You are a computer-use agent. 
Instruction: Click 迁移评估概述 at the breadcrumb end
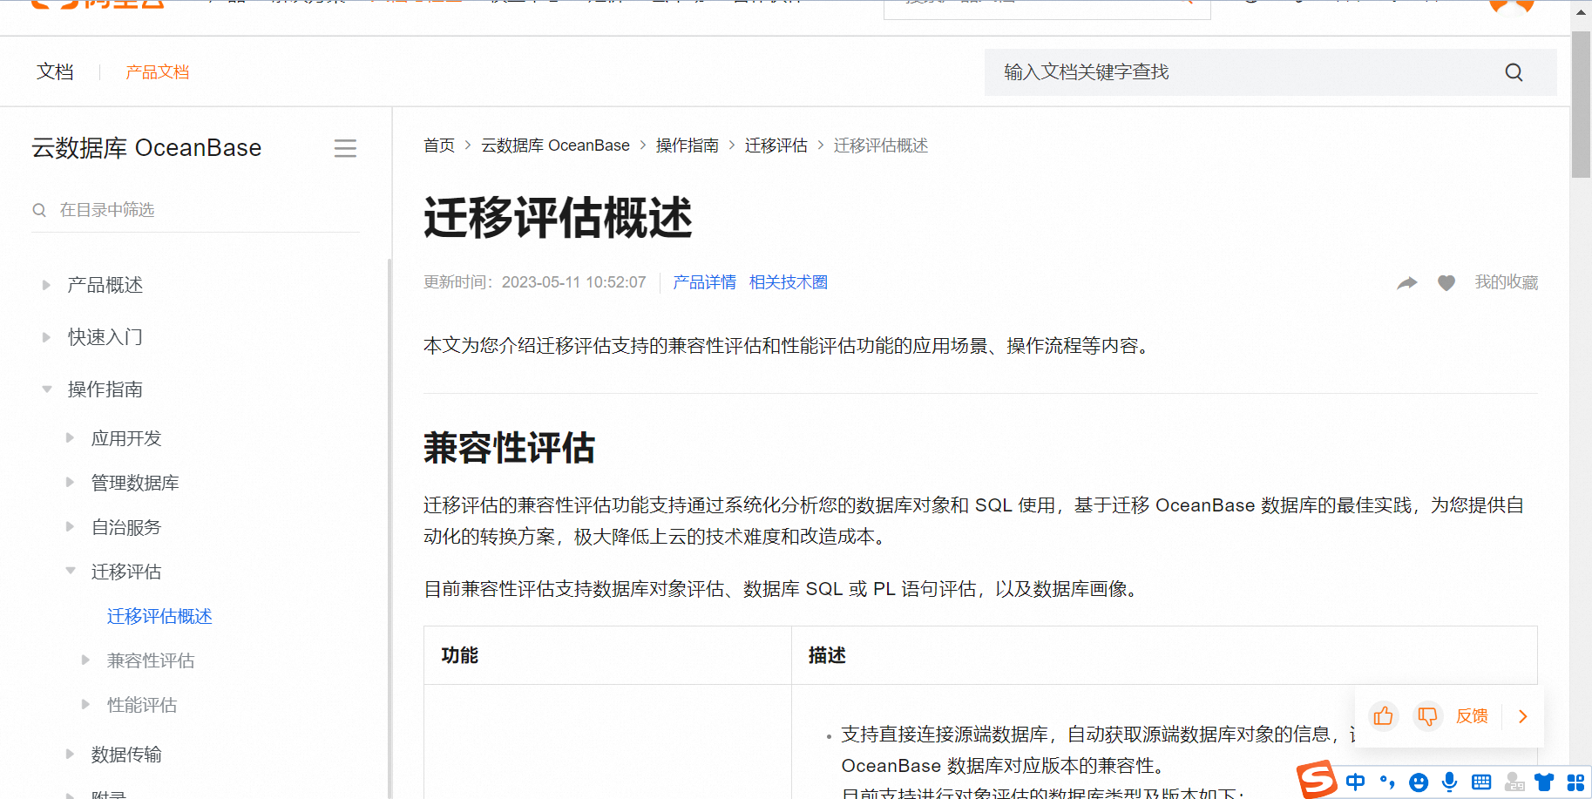click(880, 146)
